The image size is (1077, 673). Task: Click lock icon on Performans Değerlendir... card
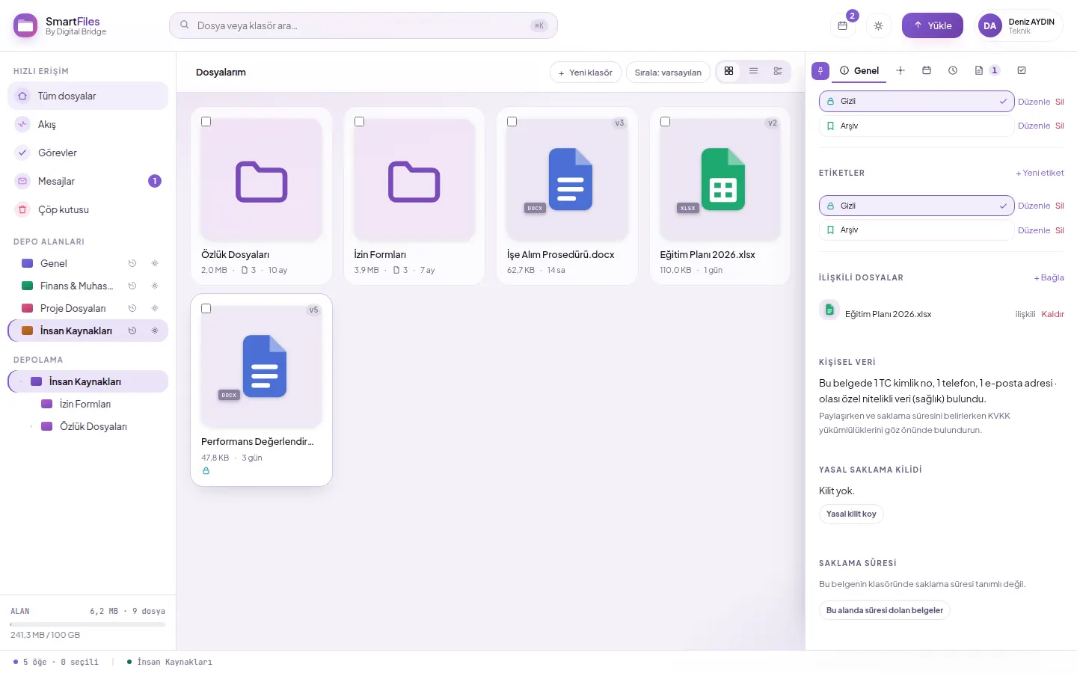point(206,471)
